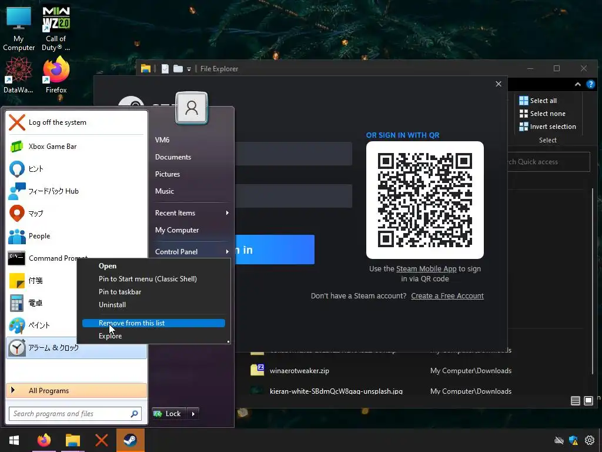
Task: Collapse the File Explorer ribbon
Action: (x=578, y=85)
